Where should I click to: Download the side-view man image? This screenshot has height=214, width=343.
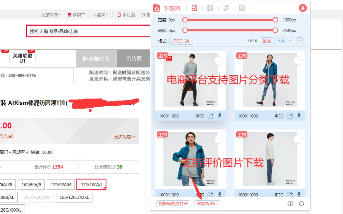[299, 194]
